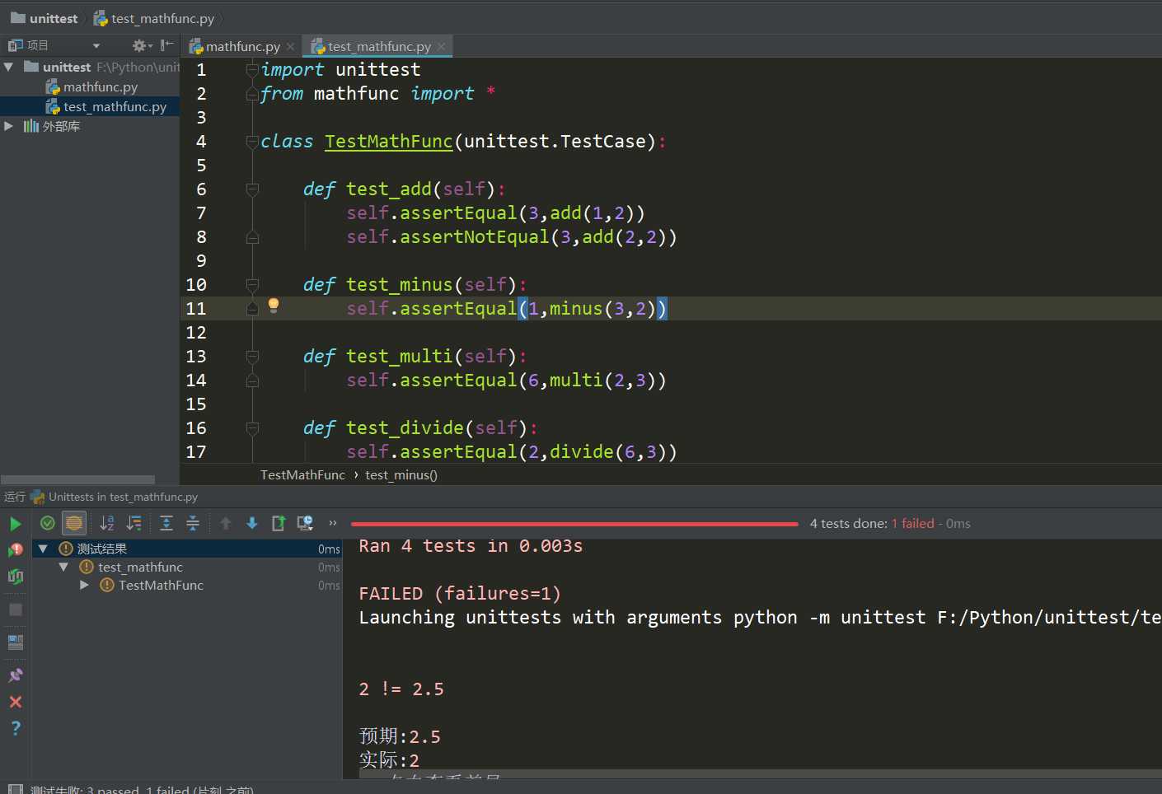The image size is (1162, 794).
Task: Click the gray Stop process button
Action: click(15, 610)
